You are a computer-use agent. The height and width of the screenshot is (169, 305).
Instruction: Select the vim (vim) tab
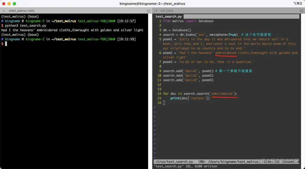pos(167,11)
